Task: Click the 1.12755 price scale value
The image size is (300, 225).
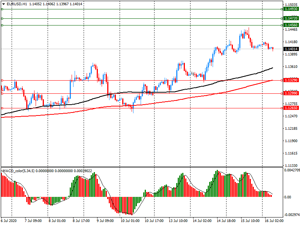Action: [291, 104]
